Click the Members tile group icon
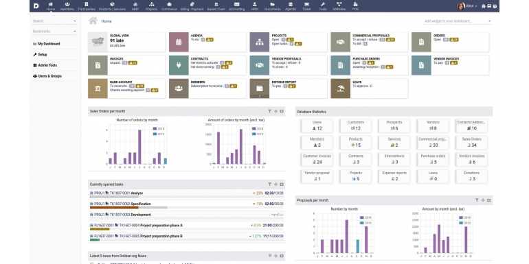 point(179,88)
